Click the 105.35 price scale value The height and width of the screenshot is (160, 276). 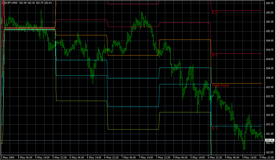[270, 22]
